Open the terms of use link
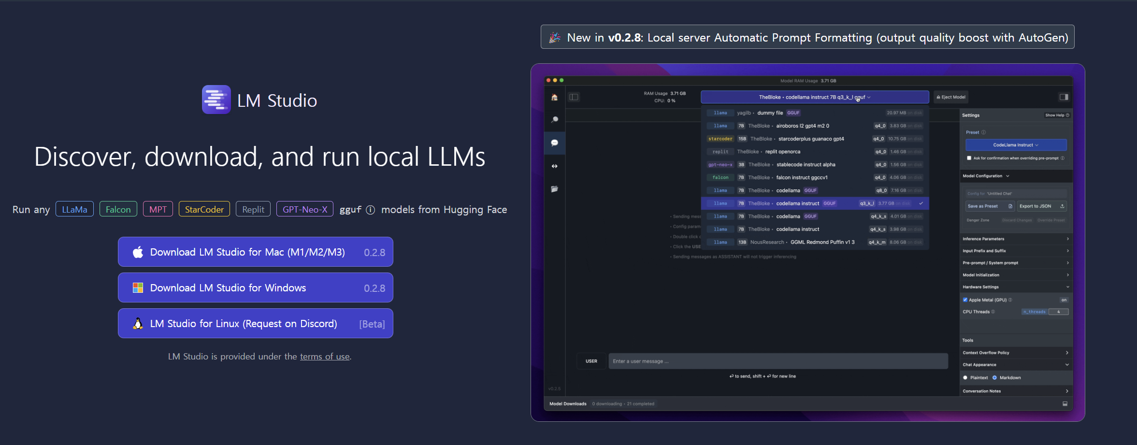 [x=325, y=357]
